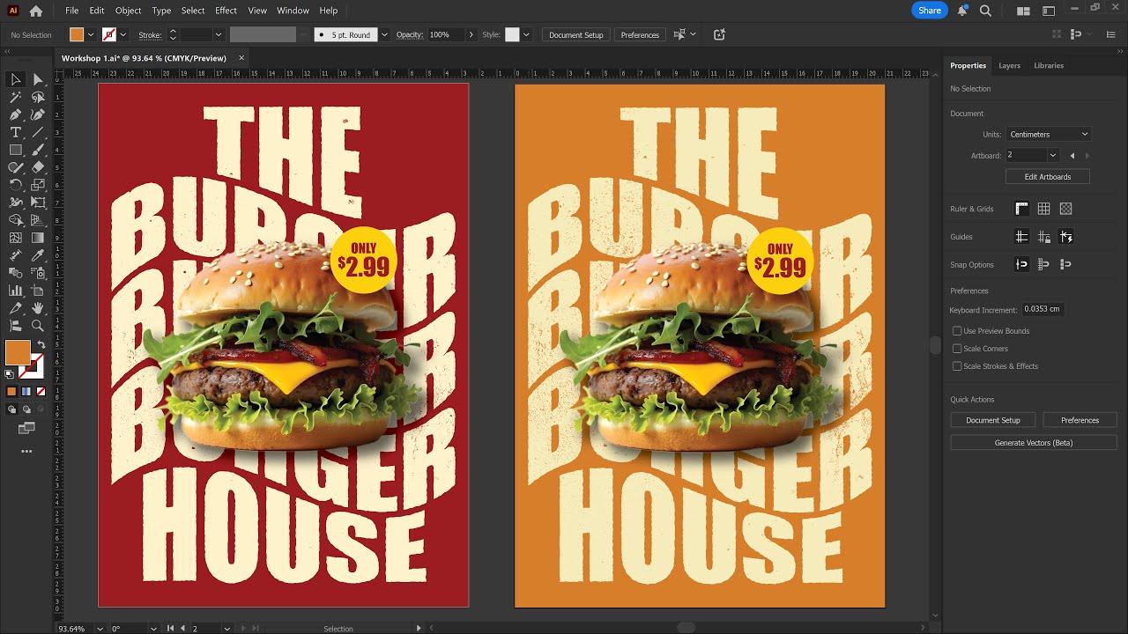Open stroke color dropdown in control bar
This screenshot has height=634, width=1128.
point(122,34)
